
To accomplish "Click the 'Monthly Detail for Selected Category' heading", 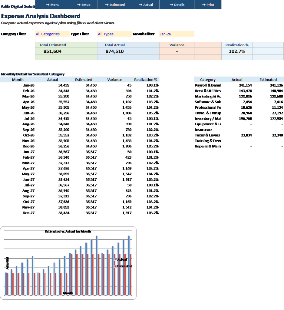I will click(x=33, y=74).
